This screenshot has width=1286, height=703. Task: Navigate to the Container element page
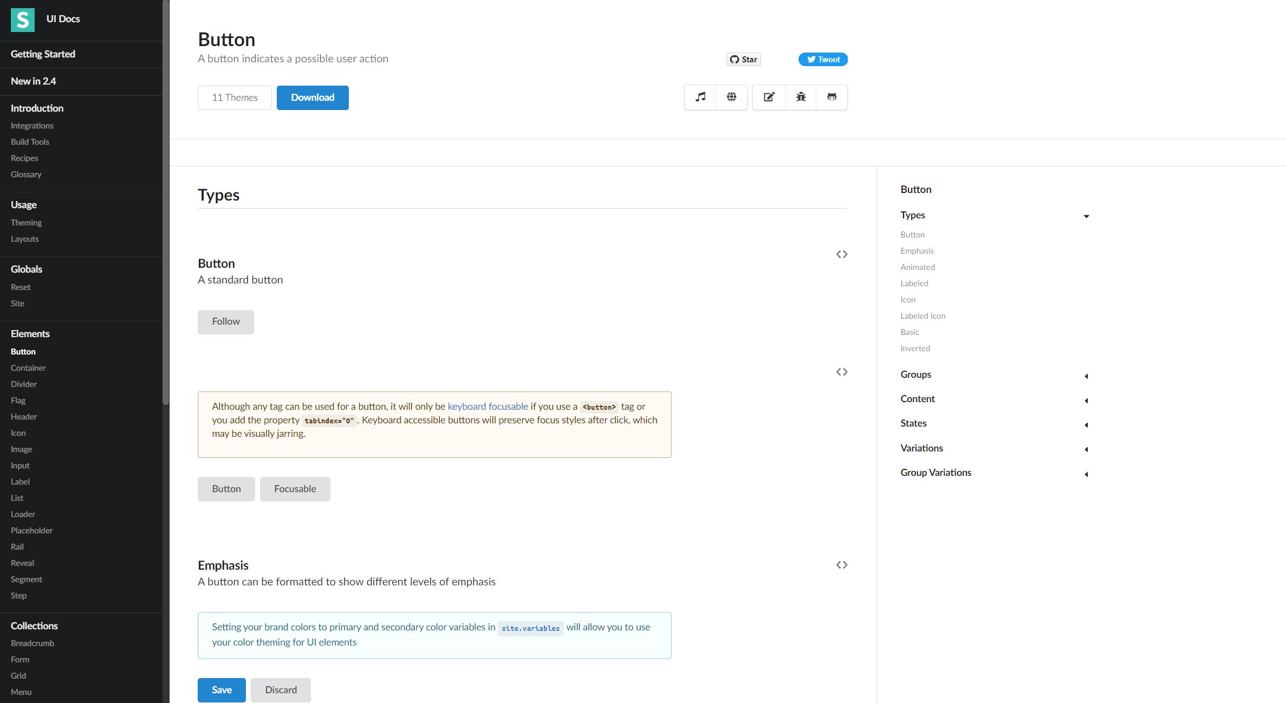pos(28,367)
